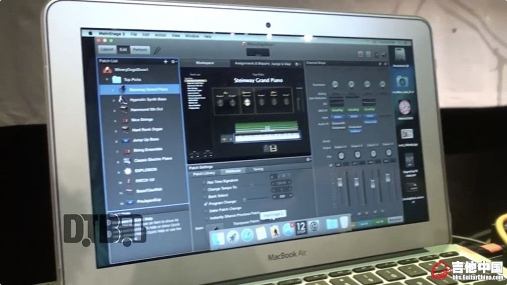
Task: Open the View menu
Action: pyautogui.click(x=176, y=36)
